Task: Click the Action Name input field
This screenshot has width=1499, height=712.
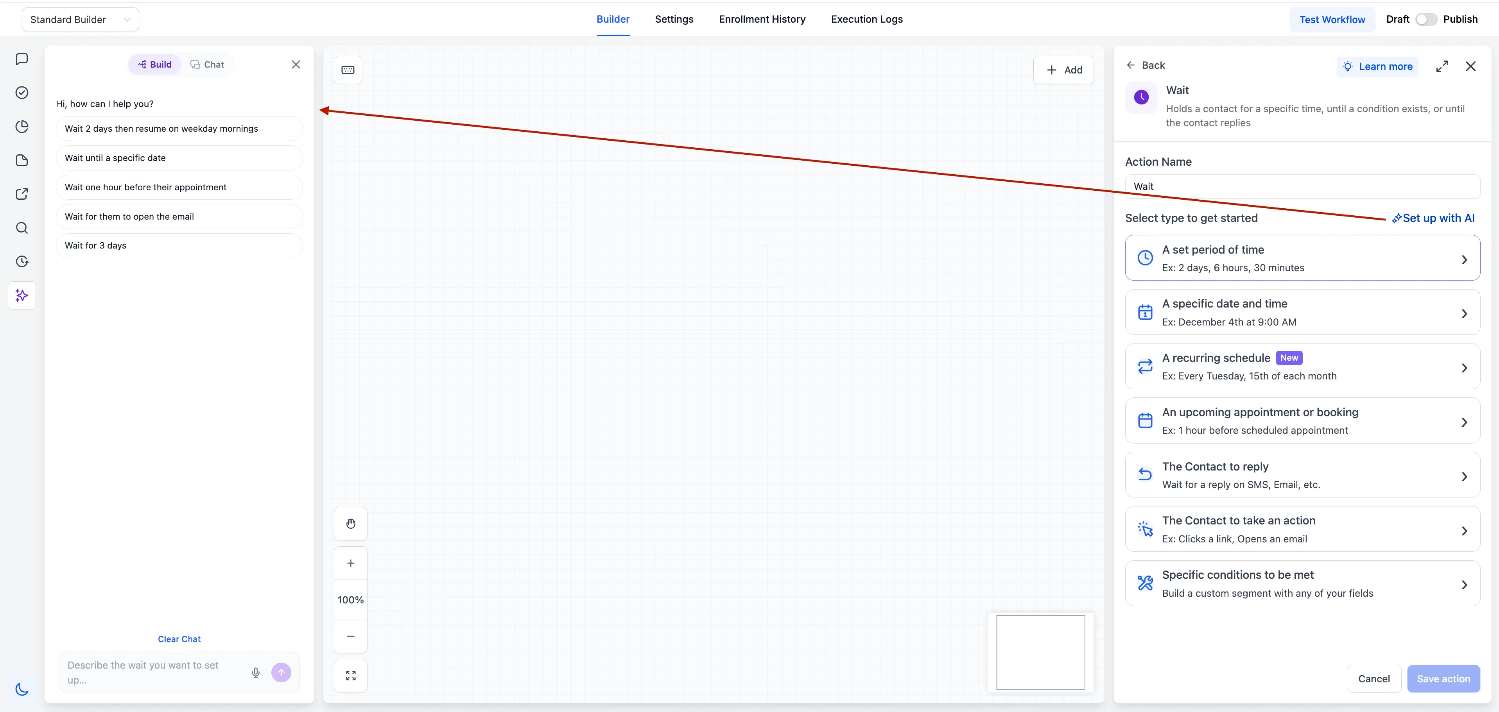Action: [1302, 186]
